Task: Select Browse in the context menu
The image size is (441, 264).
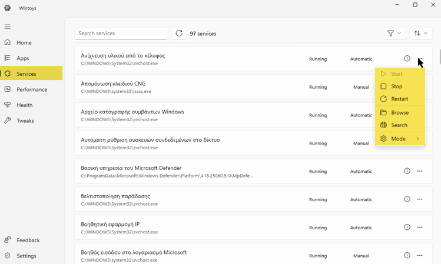Action: point(399,112)
